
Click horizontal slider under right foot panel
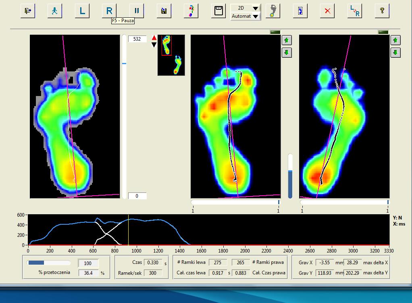(x=344, y=202)
